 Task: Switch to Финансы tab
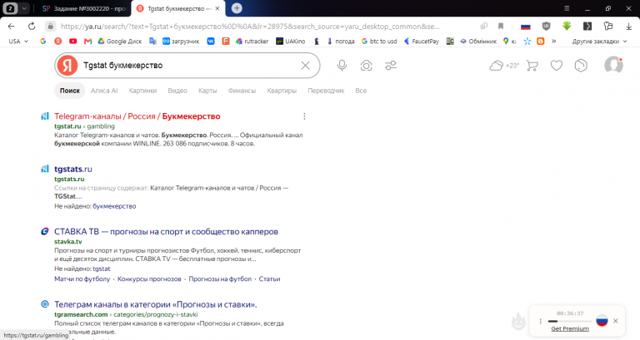coord(242,91)
